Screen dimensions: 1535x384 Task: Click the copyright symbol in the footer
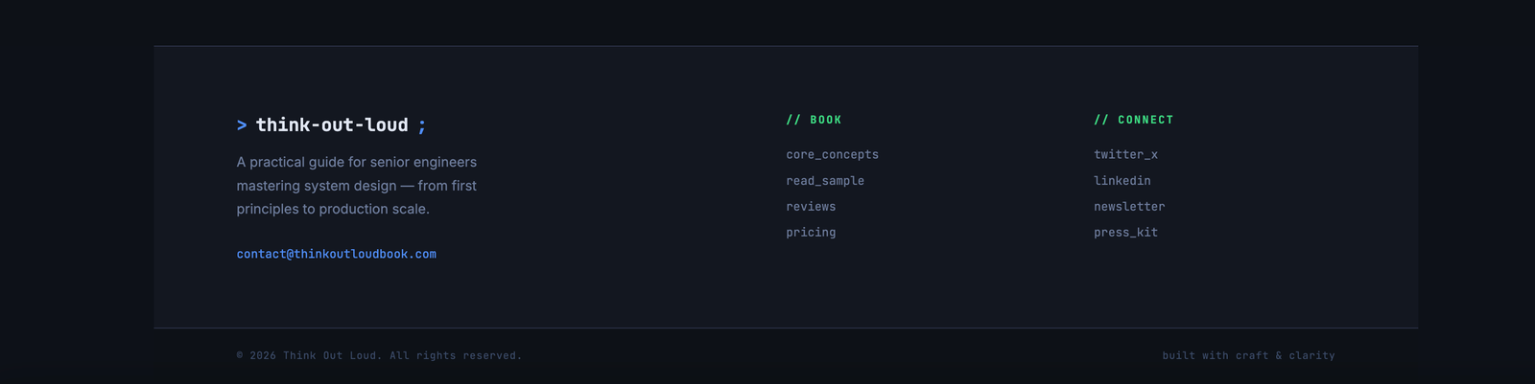240,355
